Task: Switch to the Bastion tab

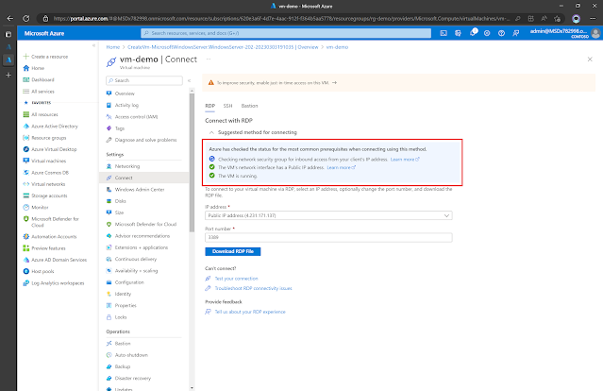Action: coord(249,106)
